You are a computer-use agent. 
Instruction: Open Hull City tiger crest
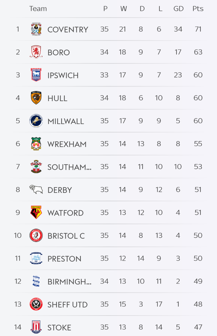[x=36, y=98]
